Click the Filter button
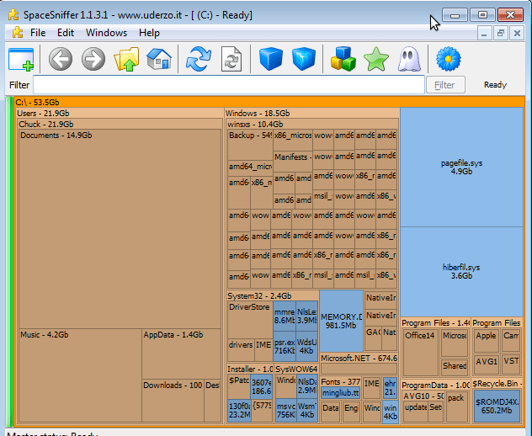Viewport: 532px width, 436px height. pos(445,85)
